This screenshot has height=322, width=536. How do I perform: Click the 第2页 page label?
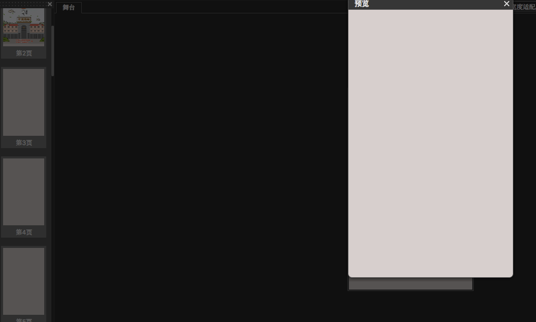[x=24, y=53]
